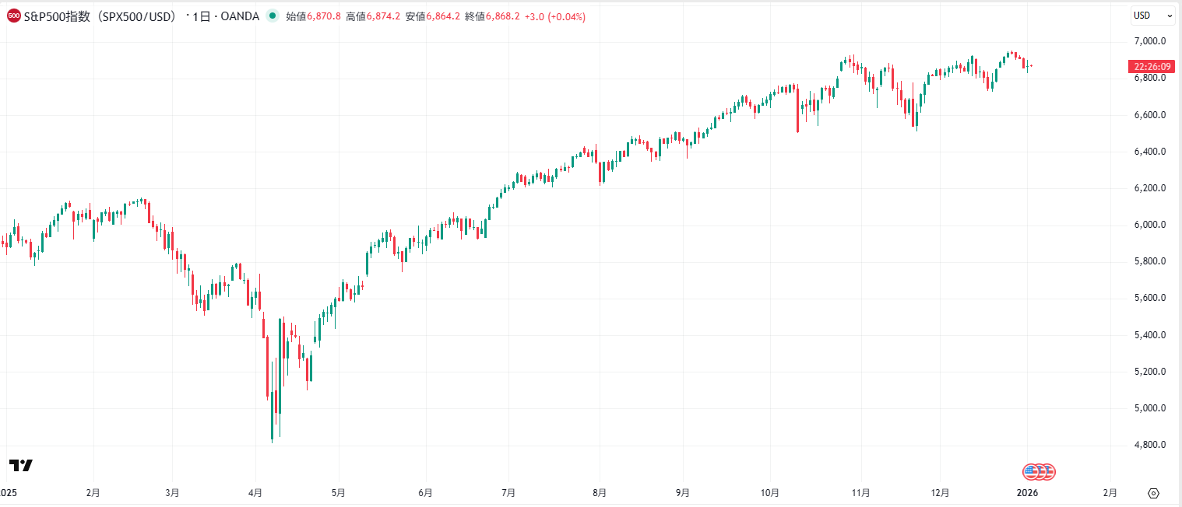Click the OANDA data source label
Viewport: 1182px width, 507px height.
(x=240, y=16)
